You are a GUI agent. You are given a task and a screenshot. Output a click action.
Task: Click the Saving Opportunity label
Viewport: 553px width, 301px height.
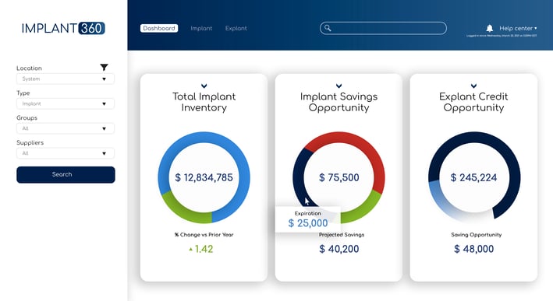tap(476, 235)
